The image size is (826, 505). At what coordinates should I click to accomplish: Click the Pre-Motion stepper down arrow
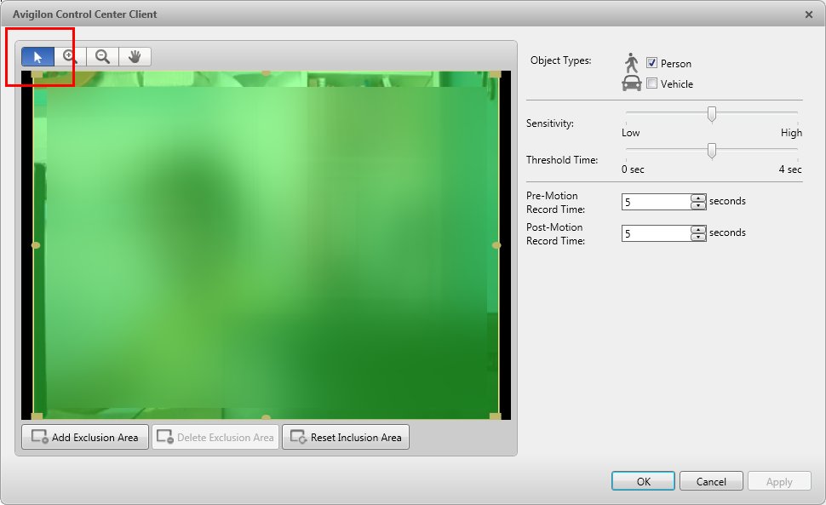click(x=697, y=205)
